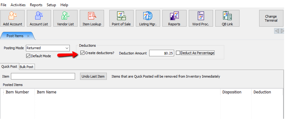
Task: Switch to the Bulk Post tab
Action: tap(26, 67)
